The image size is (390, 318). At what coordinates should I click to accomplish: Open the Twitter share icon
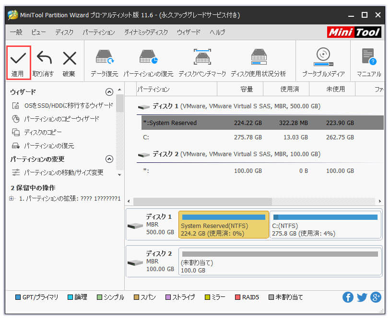362,297
